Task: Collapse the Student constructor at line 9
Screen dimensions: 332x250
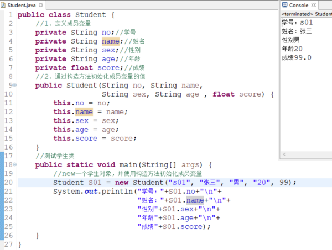Action: [14, 85]
